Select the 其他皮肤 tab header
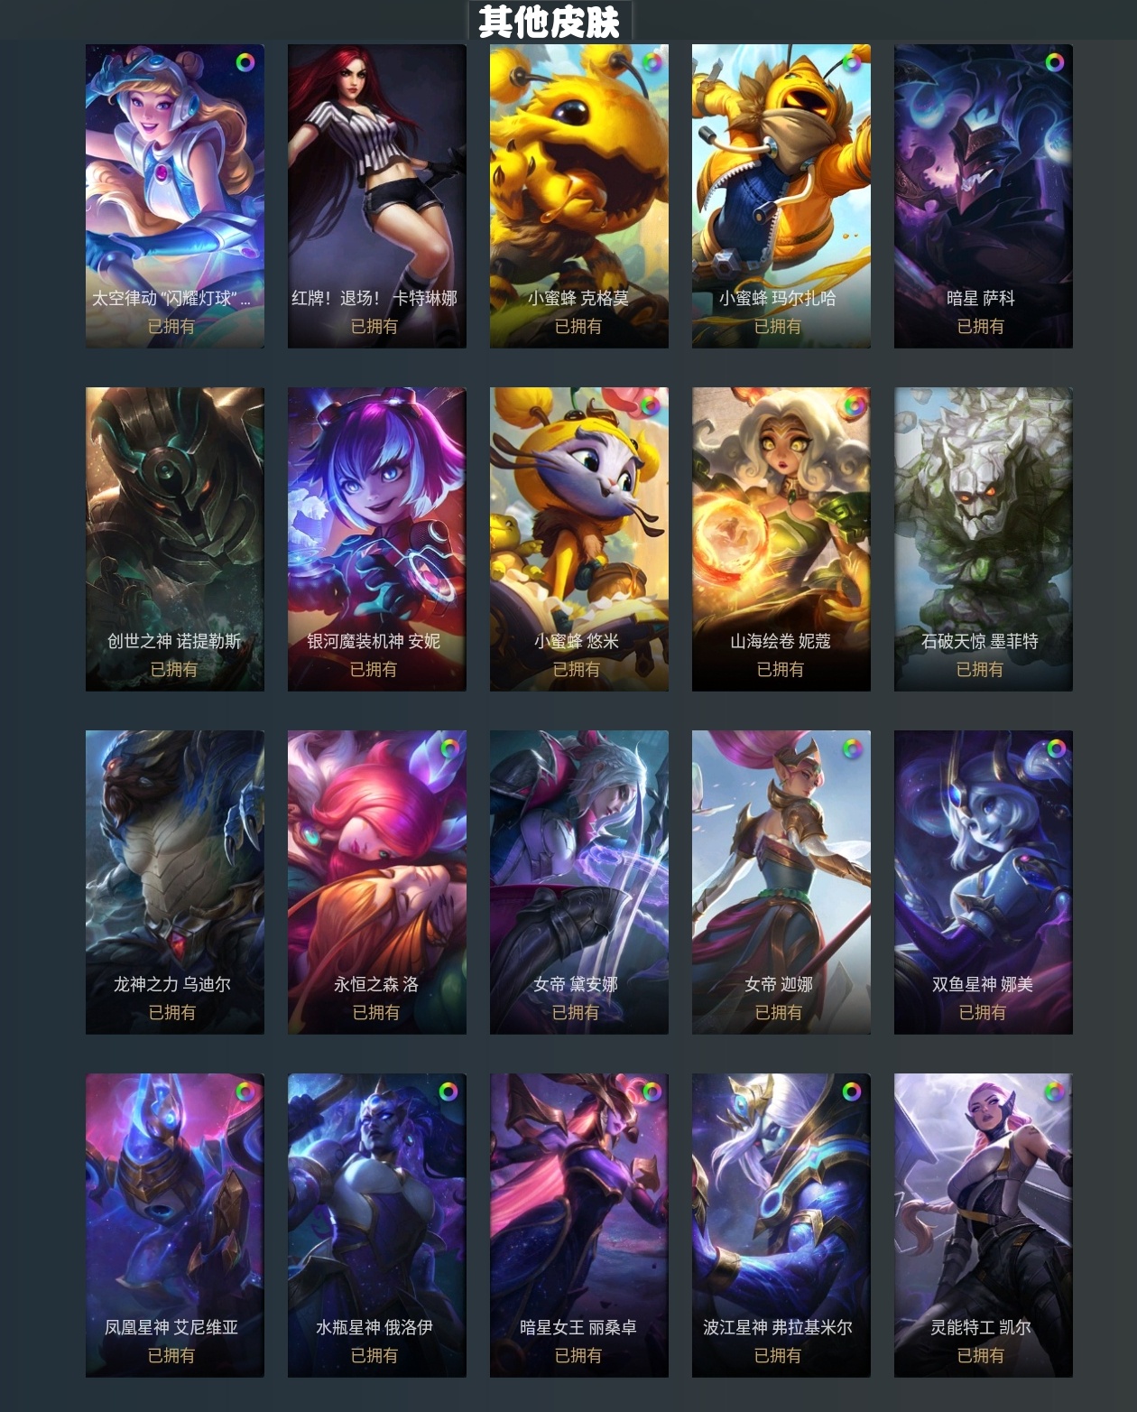The width and height of the screenshot is (1137, 1412). [x=550, y=21]
